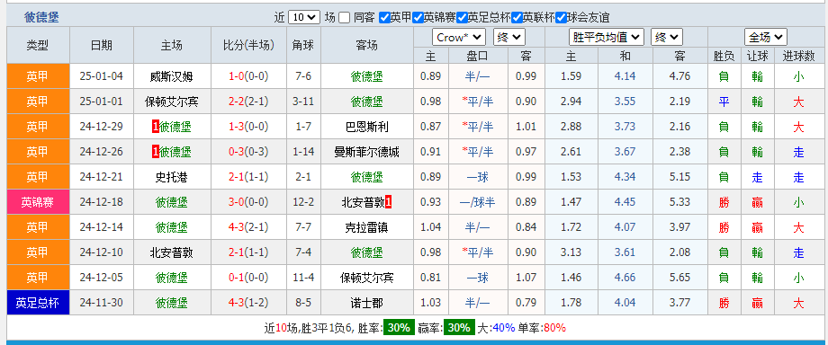Click the red card badge beside 彼德堡 on 24-12-26
This screenshot has width=828, height=345.
coord(156,152)
